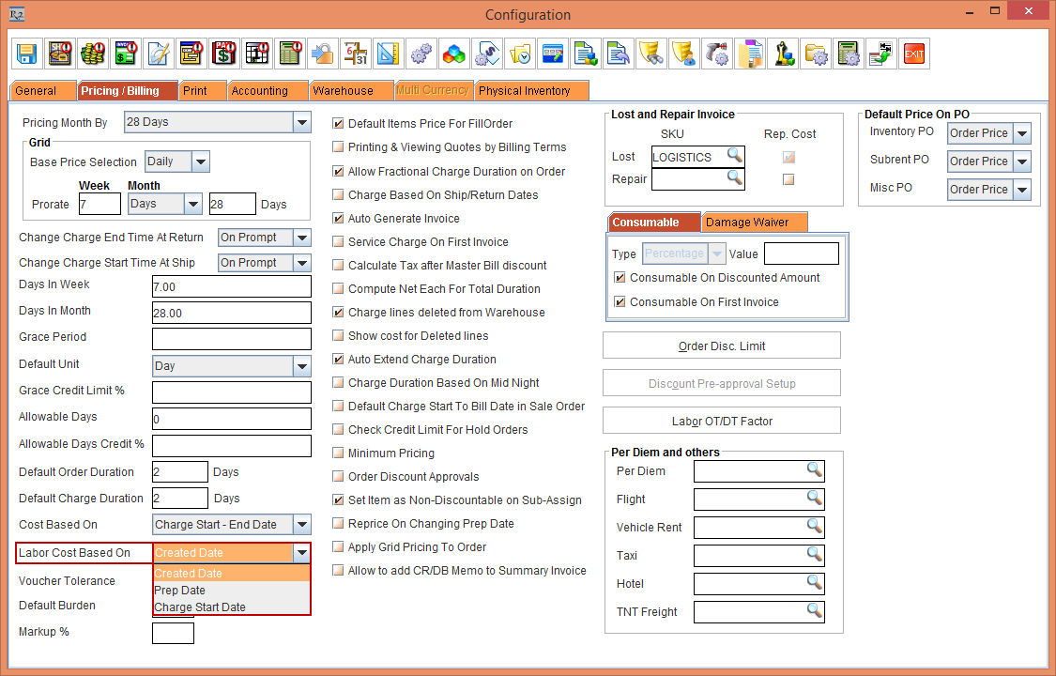Uncheck Auto Generate Invoice checkbox

tap(339, 219)
